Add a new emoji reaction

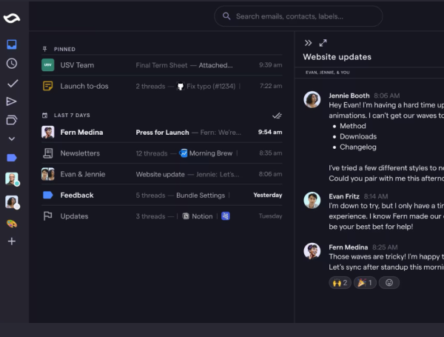point(390,282)
